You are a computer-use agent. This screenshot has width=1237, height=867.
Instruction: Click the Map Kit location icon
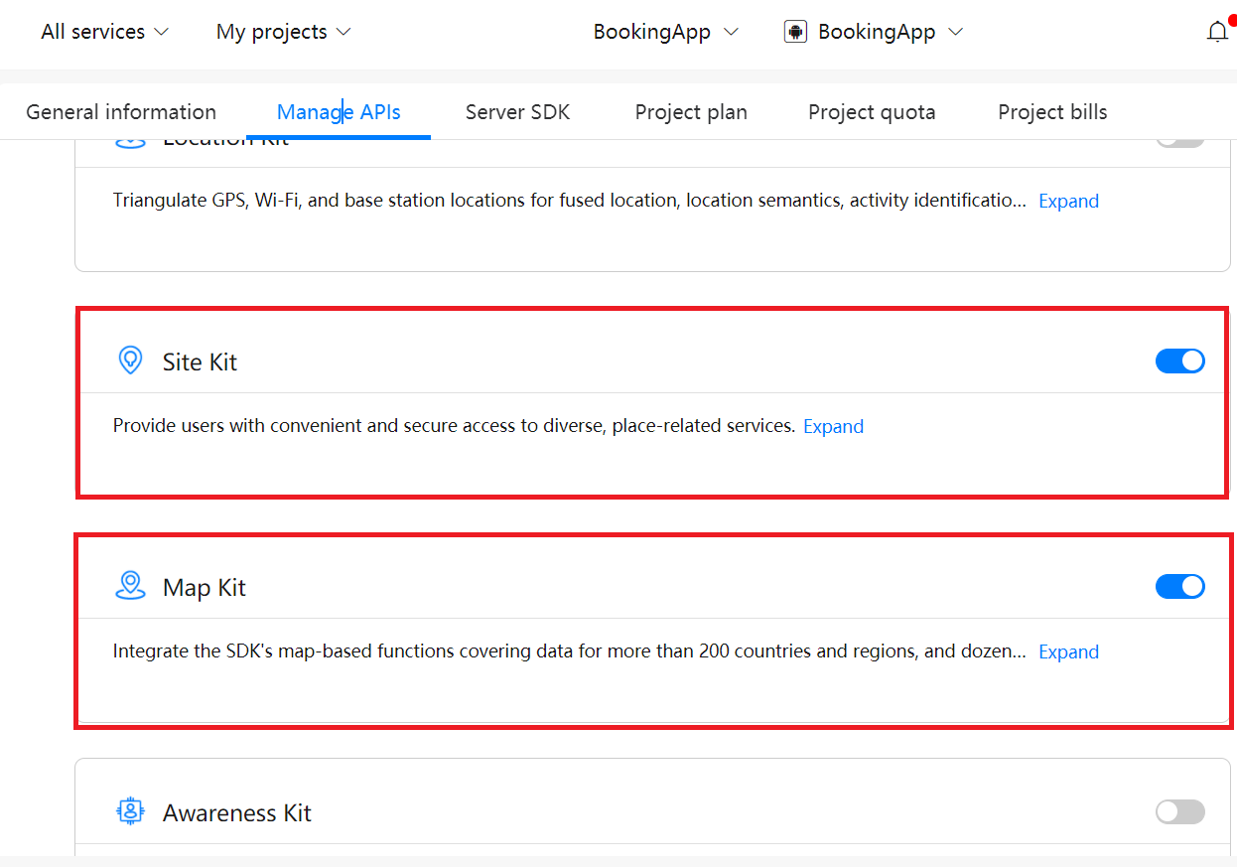click(130, 586)
